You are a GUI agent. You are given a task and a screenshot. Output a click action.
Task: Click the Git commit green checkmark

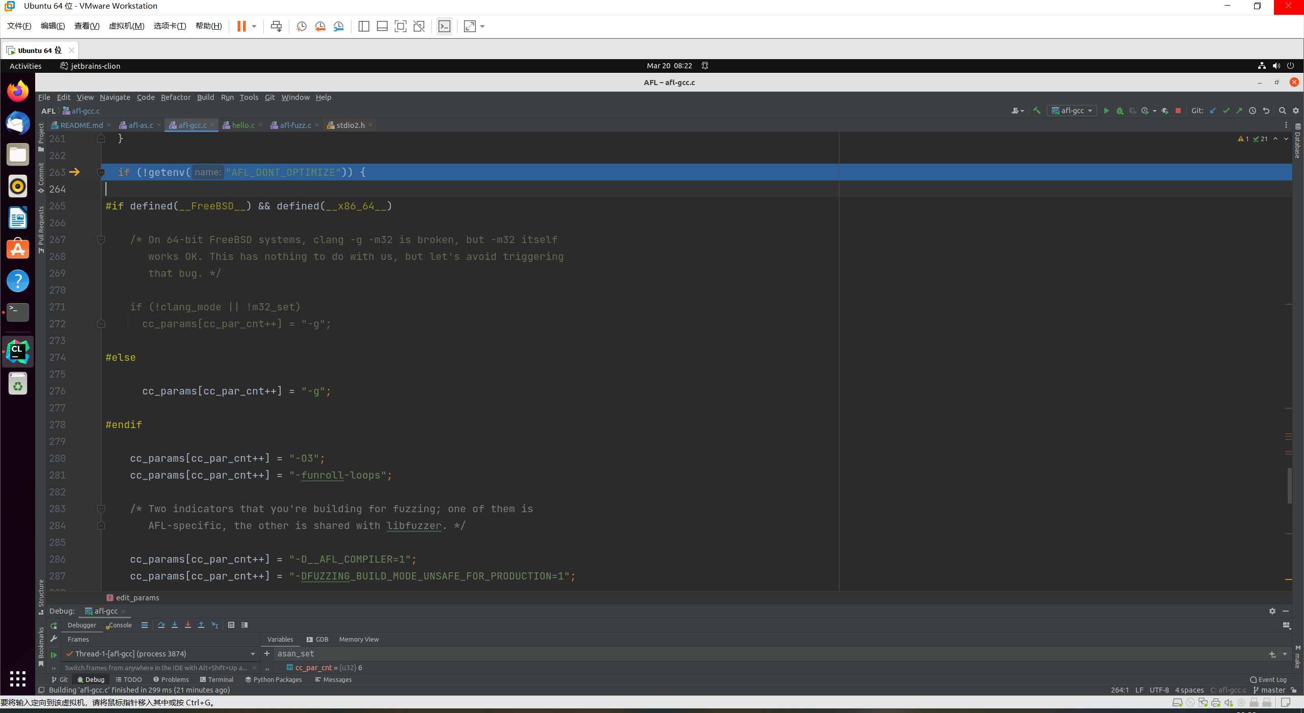(1226, 111)
